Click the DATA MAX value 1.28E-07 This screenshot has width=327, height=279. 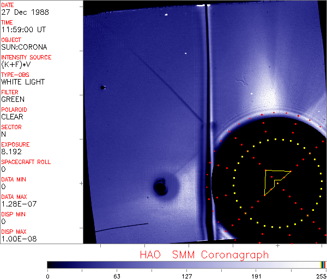17,204
